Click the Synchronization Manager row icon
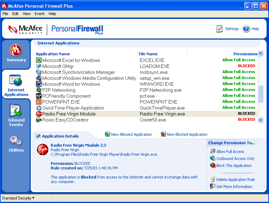 [39, 72]
